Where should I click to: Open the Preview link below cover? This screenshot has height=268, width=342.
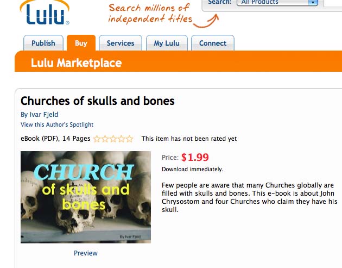(x=86, y=253)
